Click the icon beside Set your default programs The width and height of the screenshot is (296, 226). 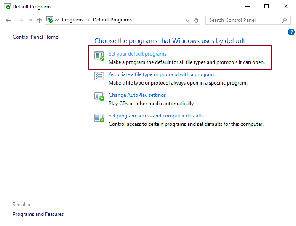pos(99,56)
